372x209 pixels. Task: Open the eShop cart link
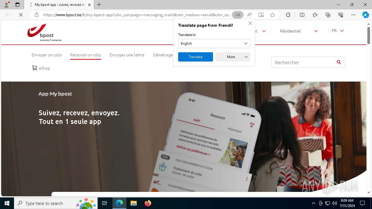point(41,68)
